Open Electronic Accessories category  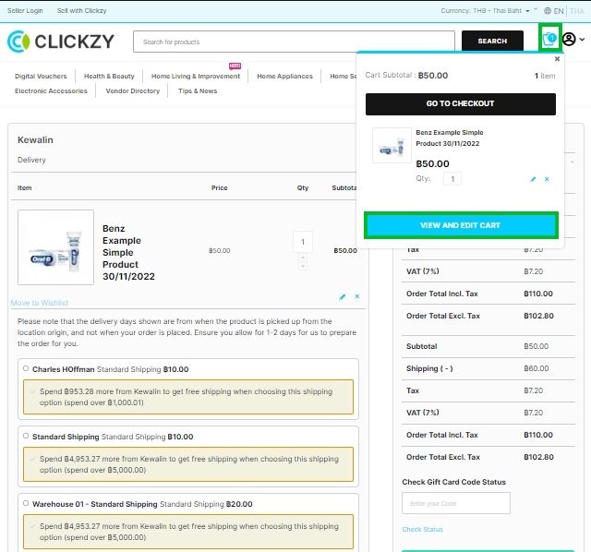click(x=51, y=90)
